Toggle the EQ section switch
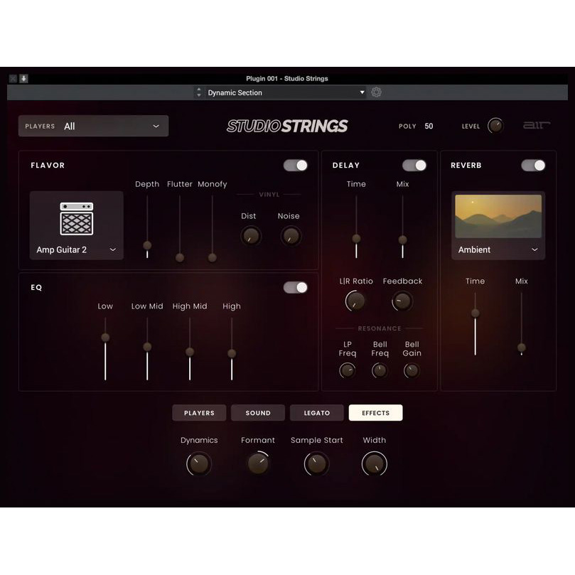575x575 pixels. click(x=295, y=287)
